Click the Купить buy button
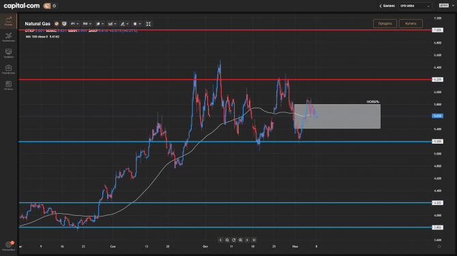Screen dimensions: 457x256 tap(411, 24)
